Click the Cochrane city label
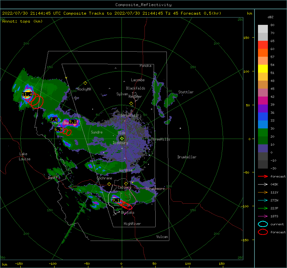287x268 pixels. [x=104, y=178]
